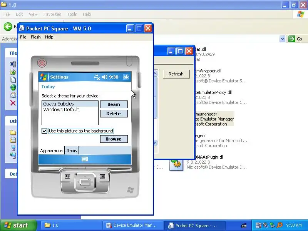Click the keyboard language bar icon in taskbar

pyautogui.click(x=244, y=225)
